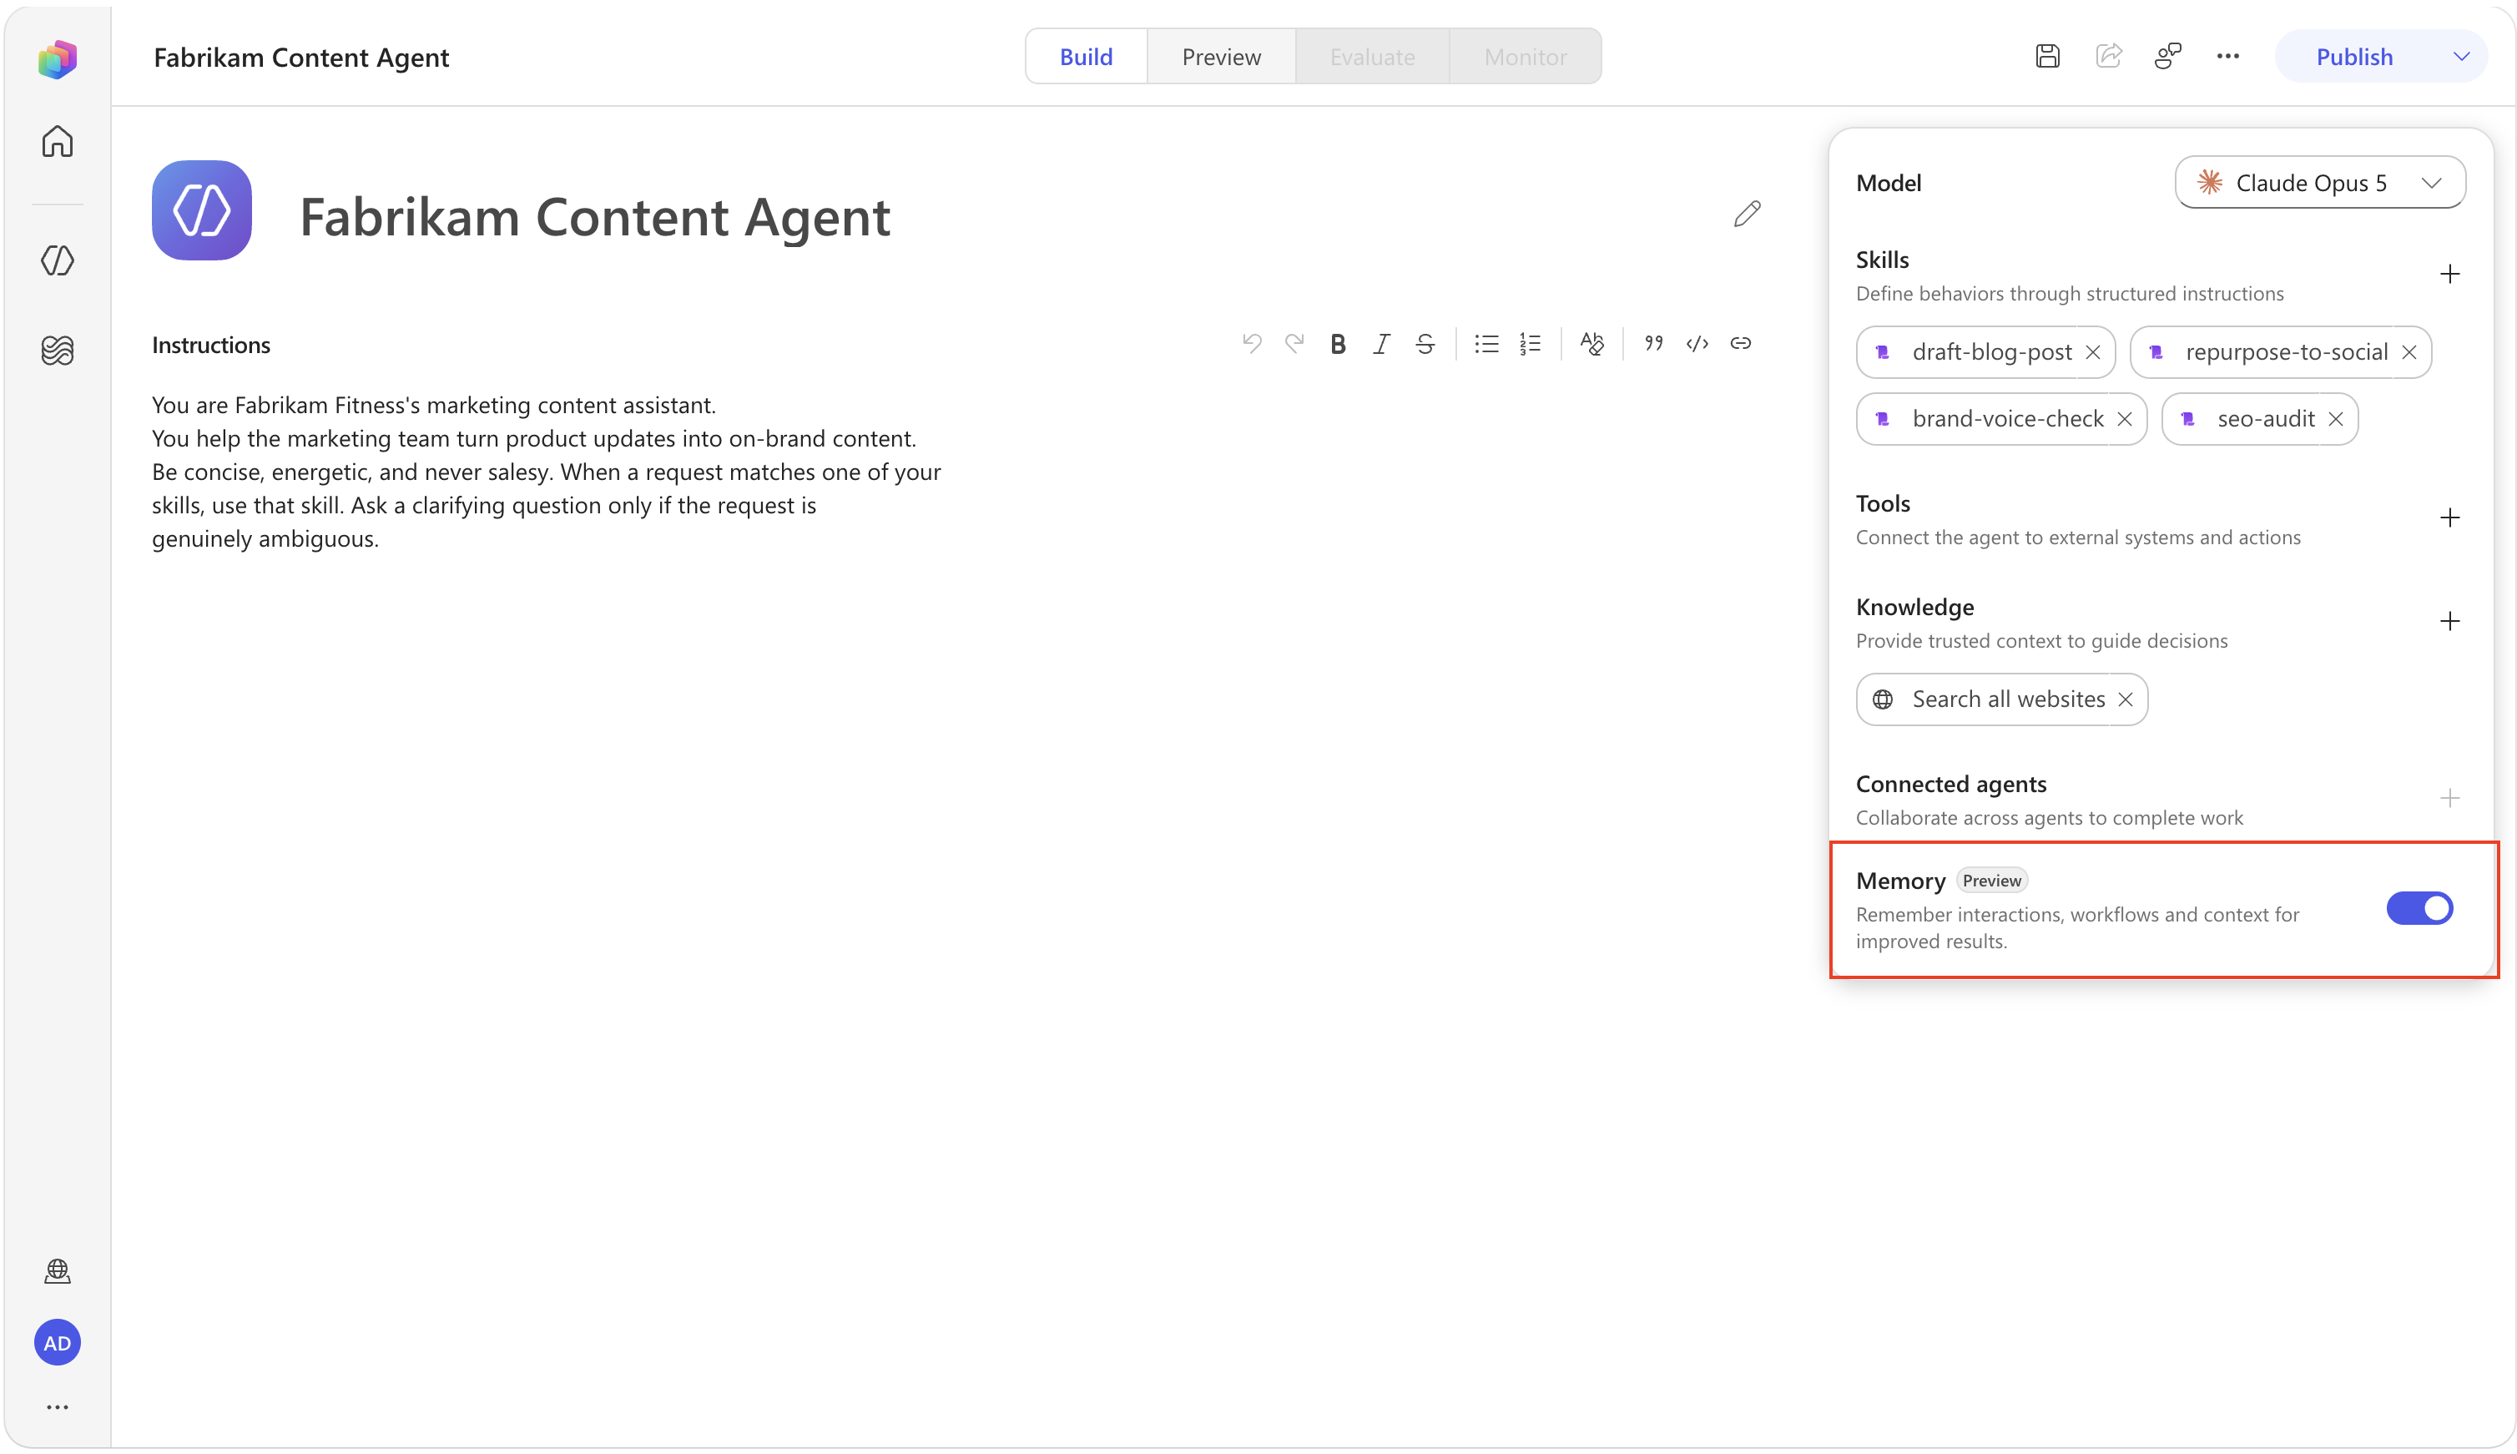
Task: Click the collaborators icon in header
Action: (2167, 56)
